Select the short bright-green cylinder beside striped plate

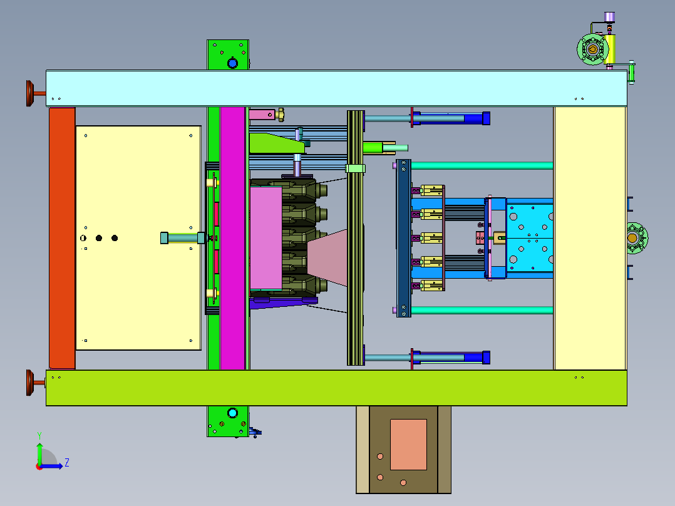point(373,148)
